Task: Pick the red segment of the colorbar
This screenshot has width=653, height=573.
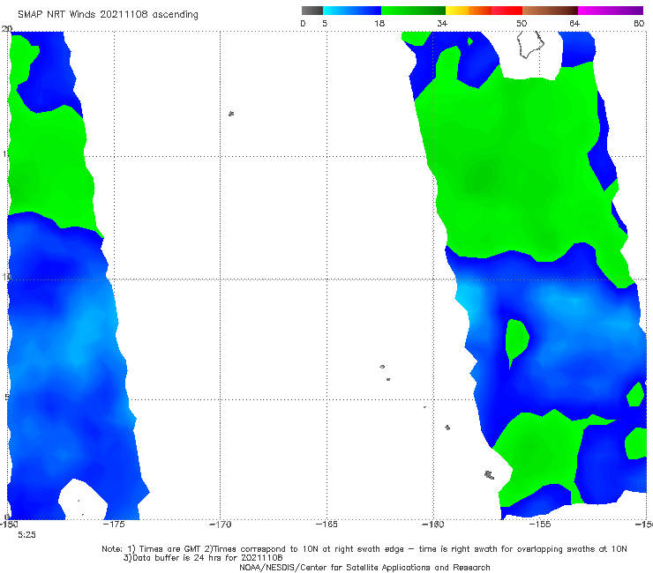Action: click(507, 11)
